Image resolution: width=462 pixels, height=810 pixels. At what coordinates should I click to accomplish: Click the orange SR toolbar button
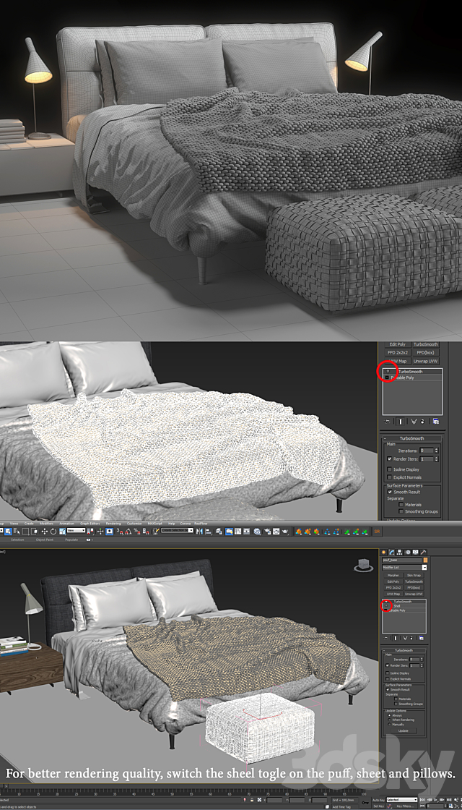377,531
